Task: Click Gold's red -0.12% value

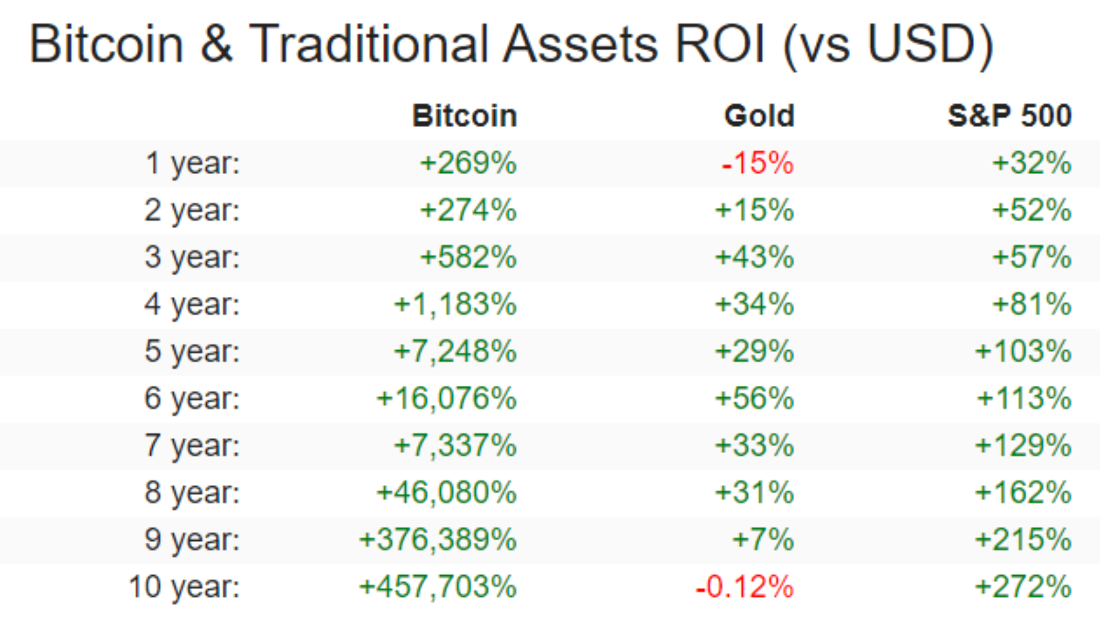Action: coord(745,587)
